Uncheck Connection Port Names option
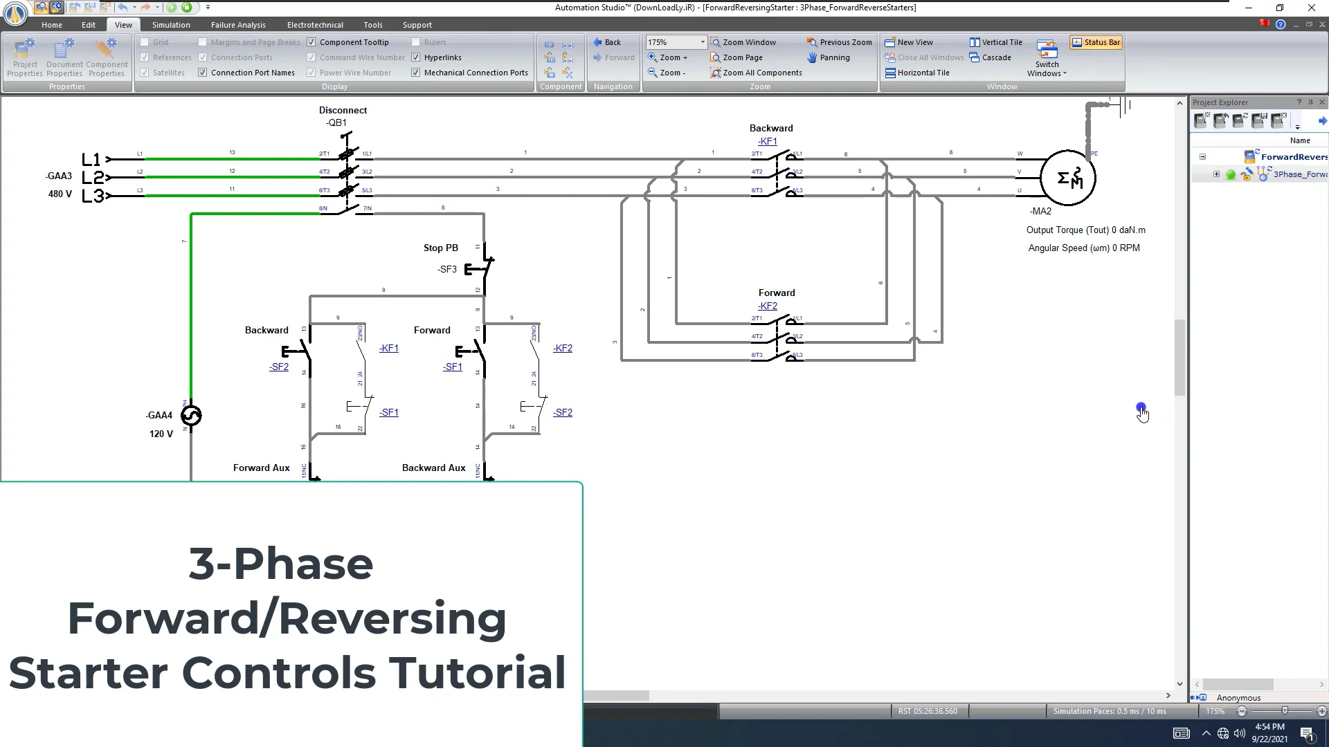1329x747 pixels. pyautogui.click(x=201, y=72)
